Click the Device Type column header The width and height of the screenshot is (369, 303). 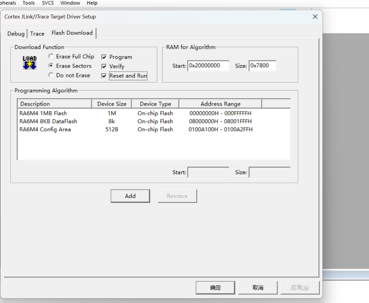click(155, 104)
